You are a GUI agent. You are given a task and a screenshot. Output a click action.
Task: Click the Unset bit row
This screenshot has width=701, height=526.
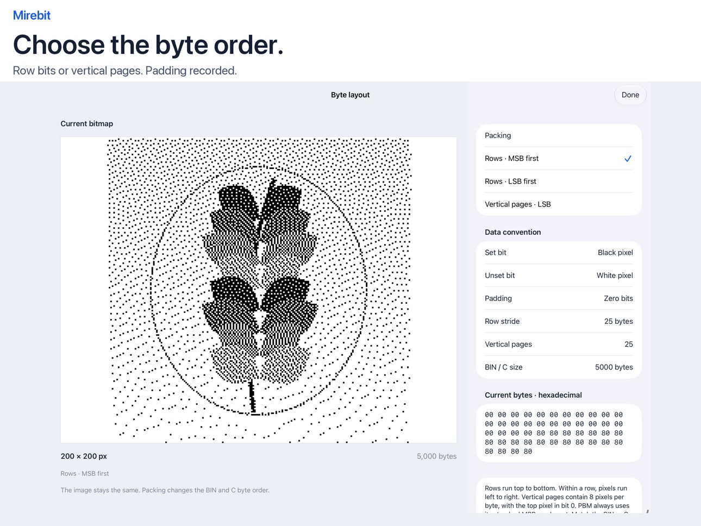pyautogui.click(x=559, y=275)
